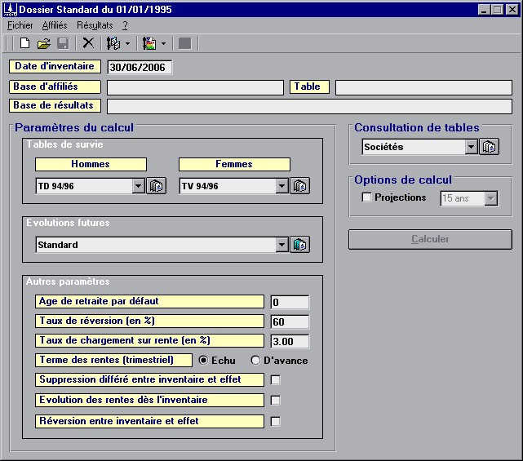
Task: Click the Base de résultats label button
Action: coord(55,105)
